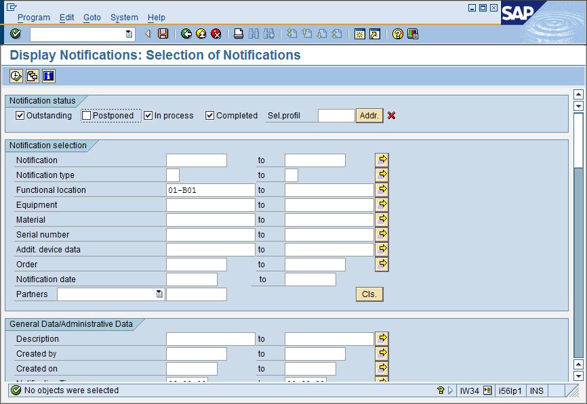Click the i56lp1 server name in status bar
The image size is (587, 404).
pyautogui.click(x=510, y=391)
